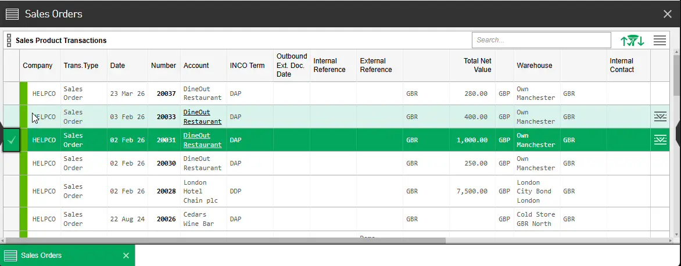Uncheck the selected row for order 20031
The width and height of the screenshot is (681, 266).
(x=12, y=140)
